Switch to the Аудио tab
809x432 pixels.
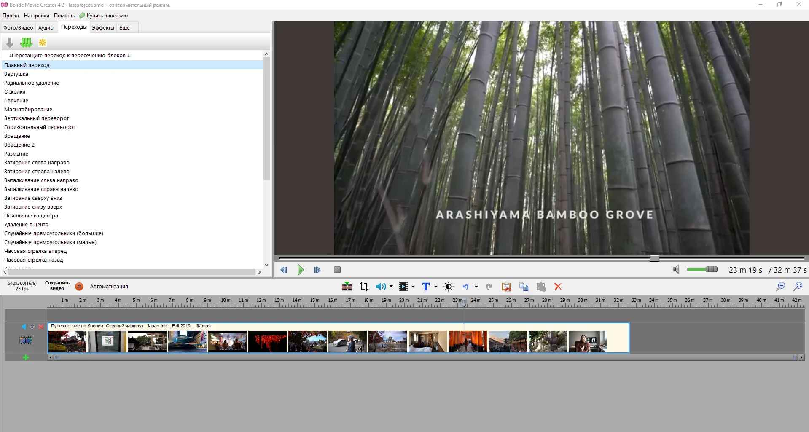46,28
